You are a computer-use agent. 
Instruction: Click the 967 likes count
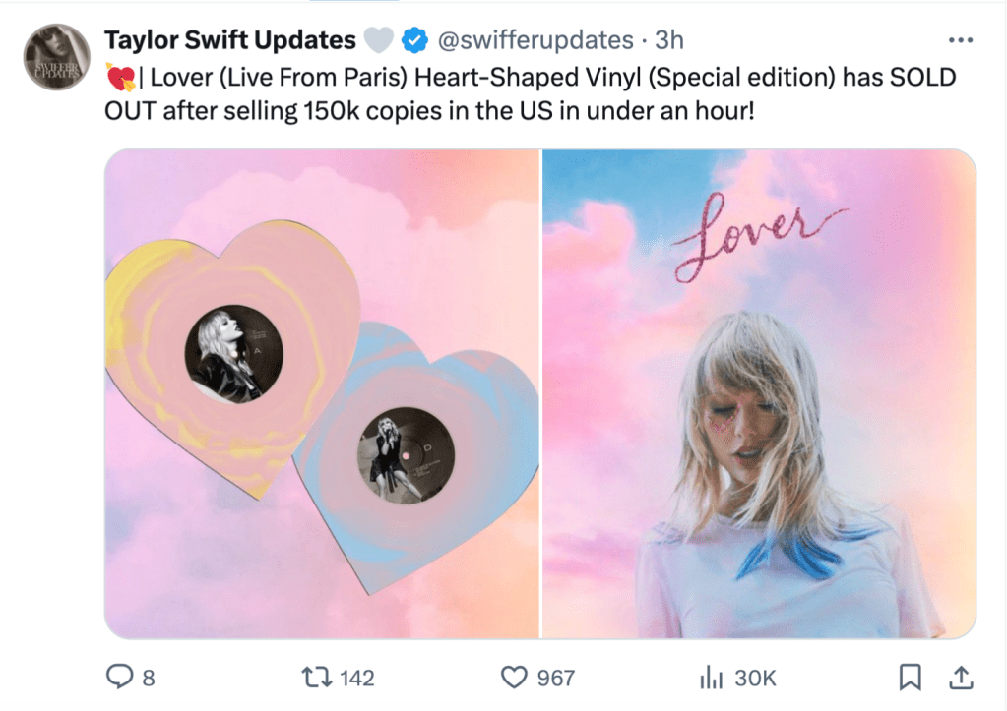tap(555, 678)
